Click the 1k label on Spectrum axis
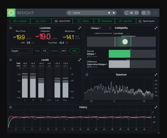Screen dimensions: 167x138 point(114,101)
